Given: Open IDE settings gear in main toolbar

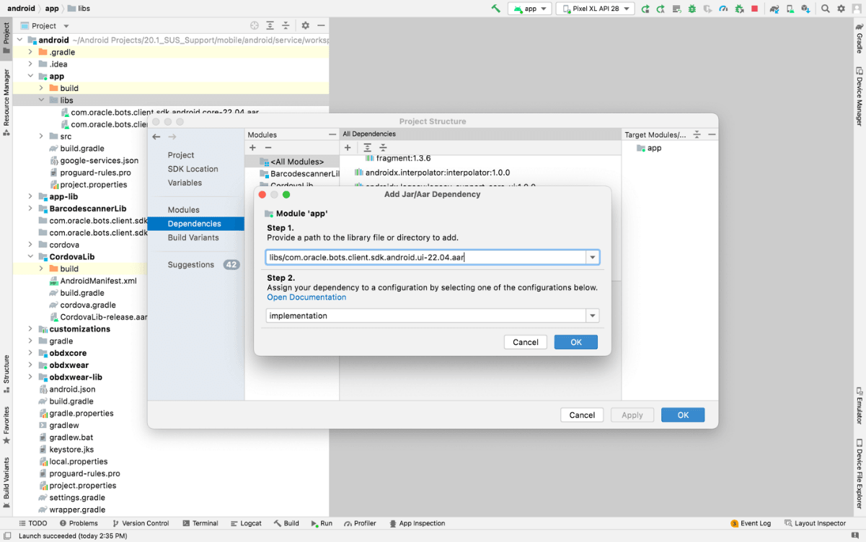Looking at the screenshot, I should tap(841, 9).
